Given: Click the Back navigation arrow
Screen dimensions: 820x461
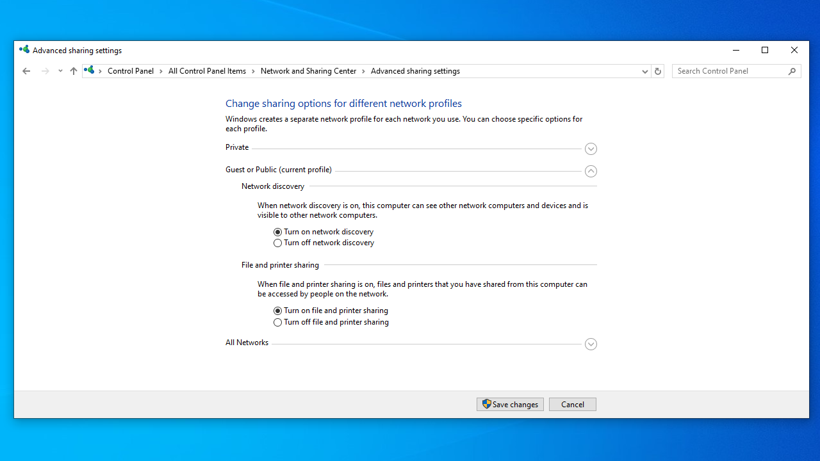Looking at the screenshot, I should [26, 71].
